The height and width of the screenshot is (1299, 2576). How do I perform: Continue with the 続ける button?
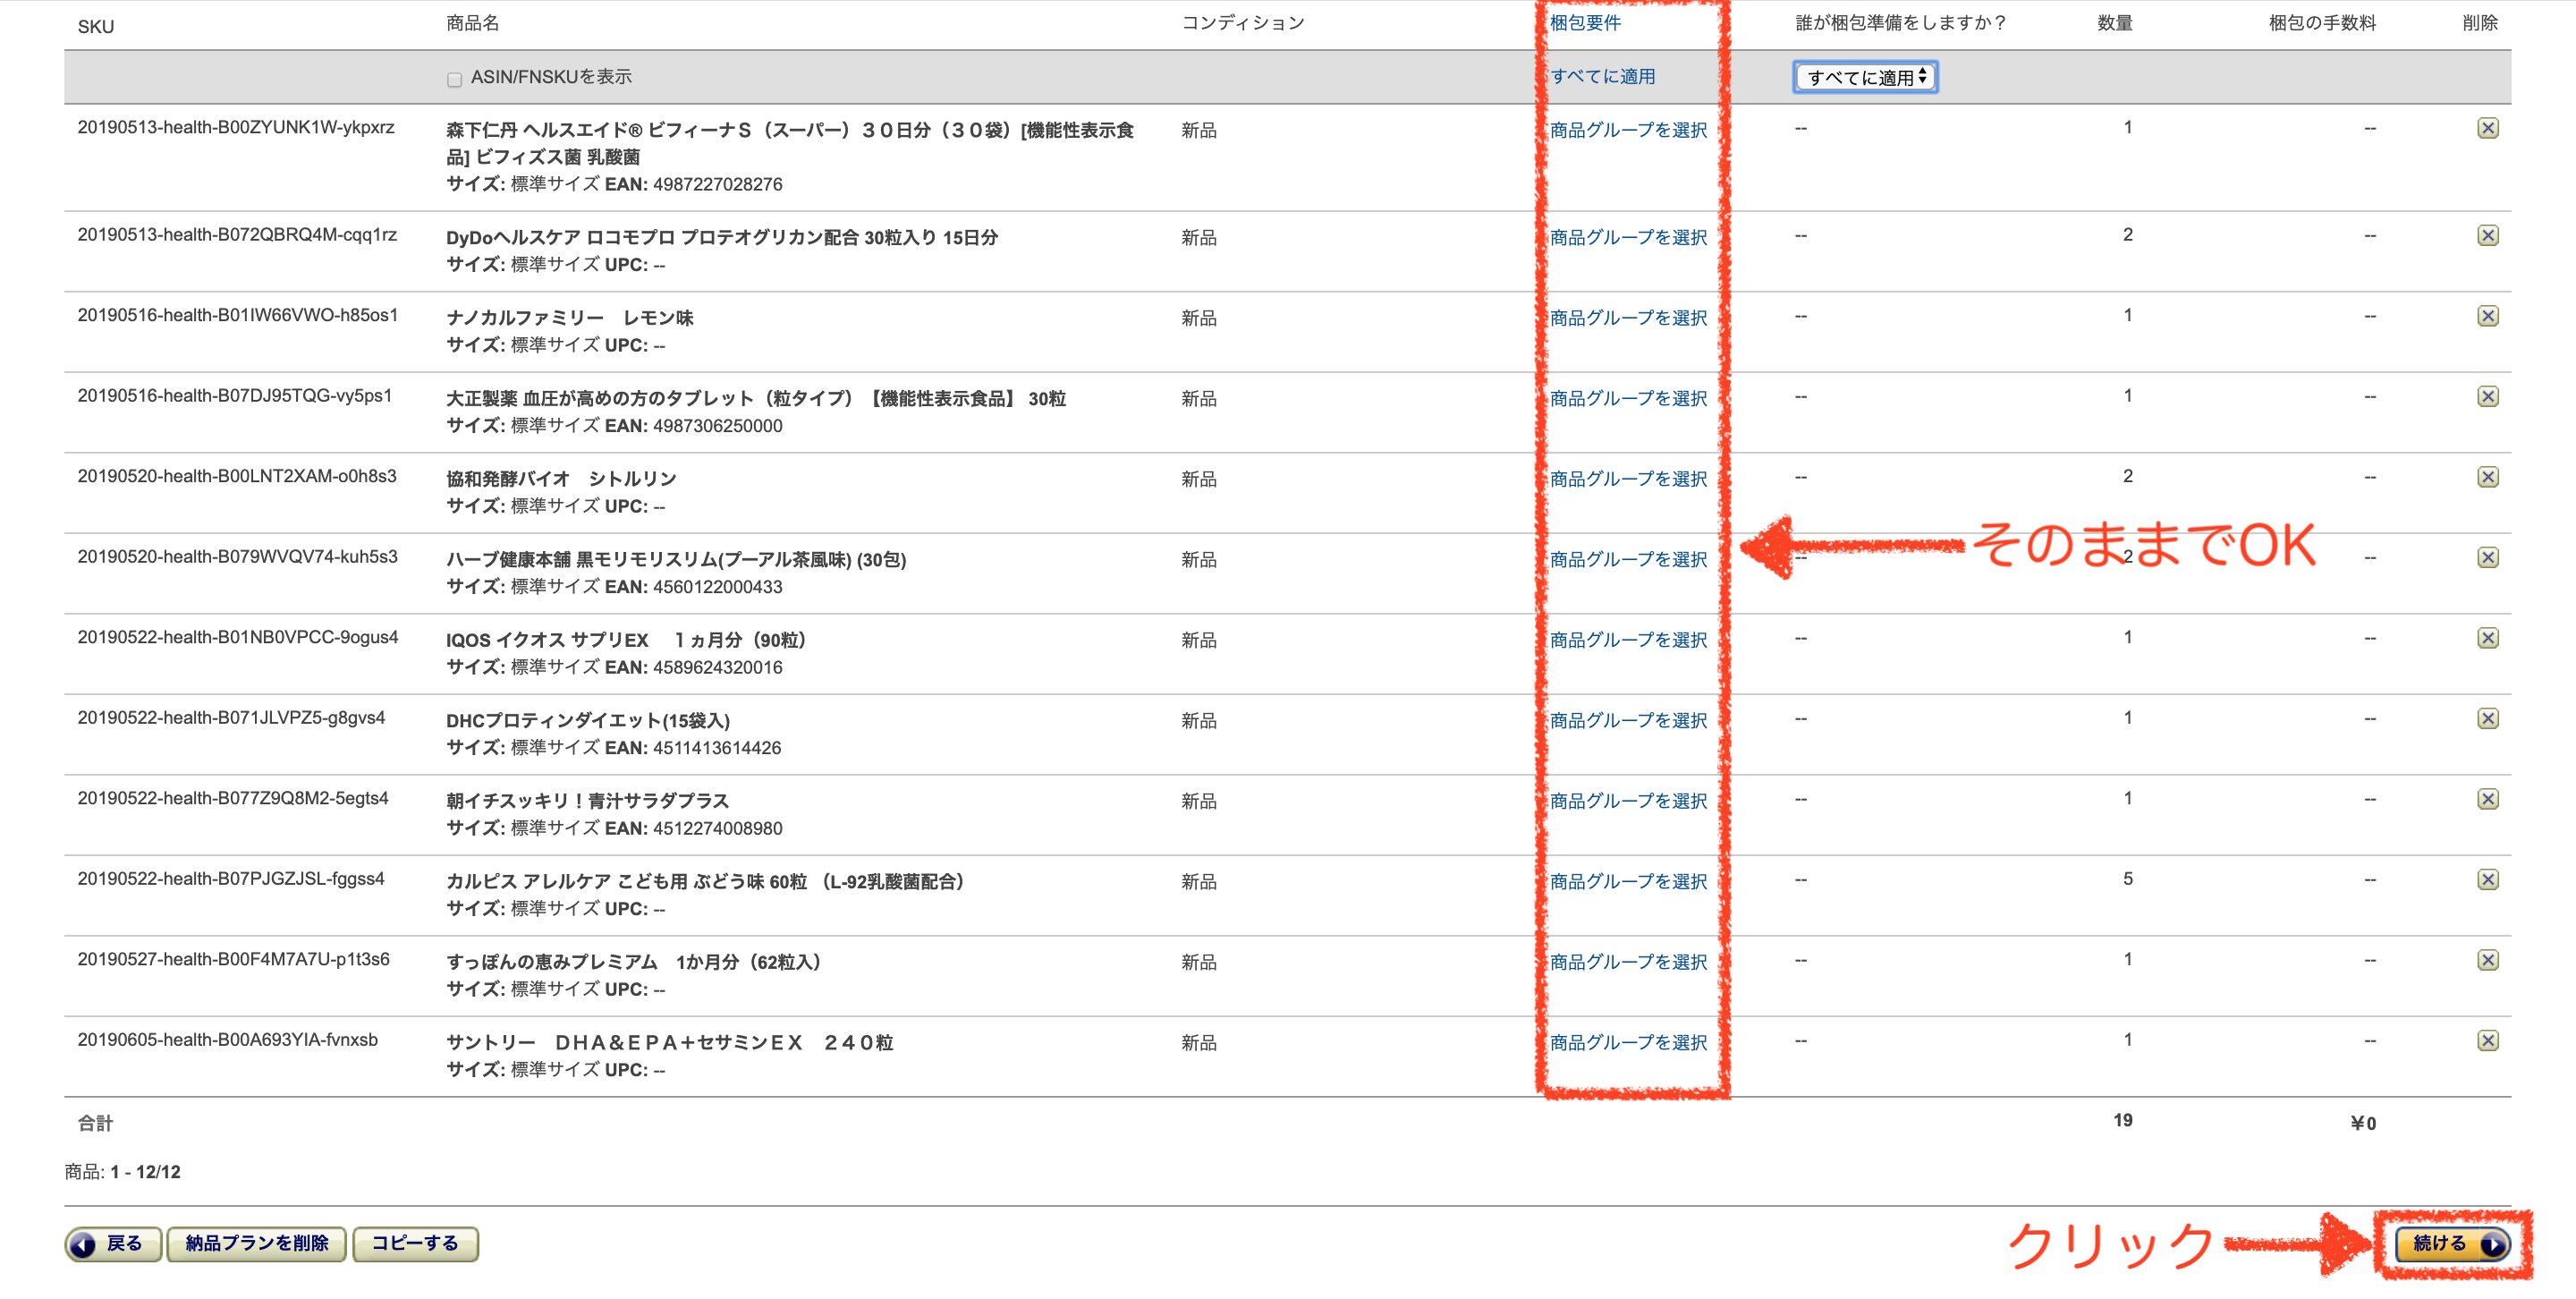(2452, 1244)
